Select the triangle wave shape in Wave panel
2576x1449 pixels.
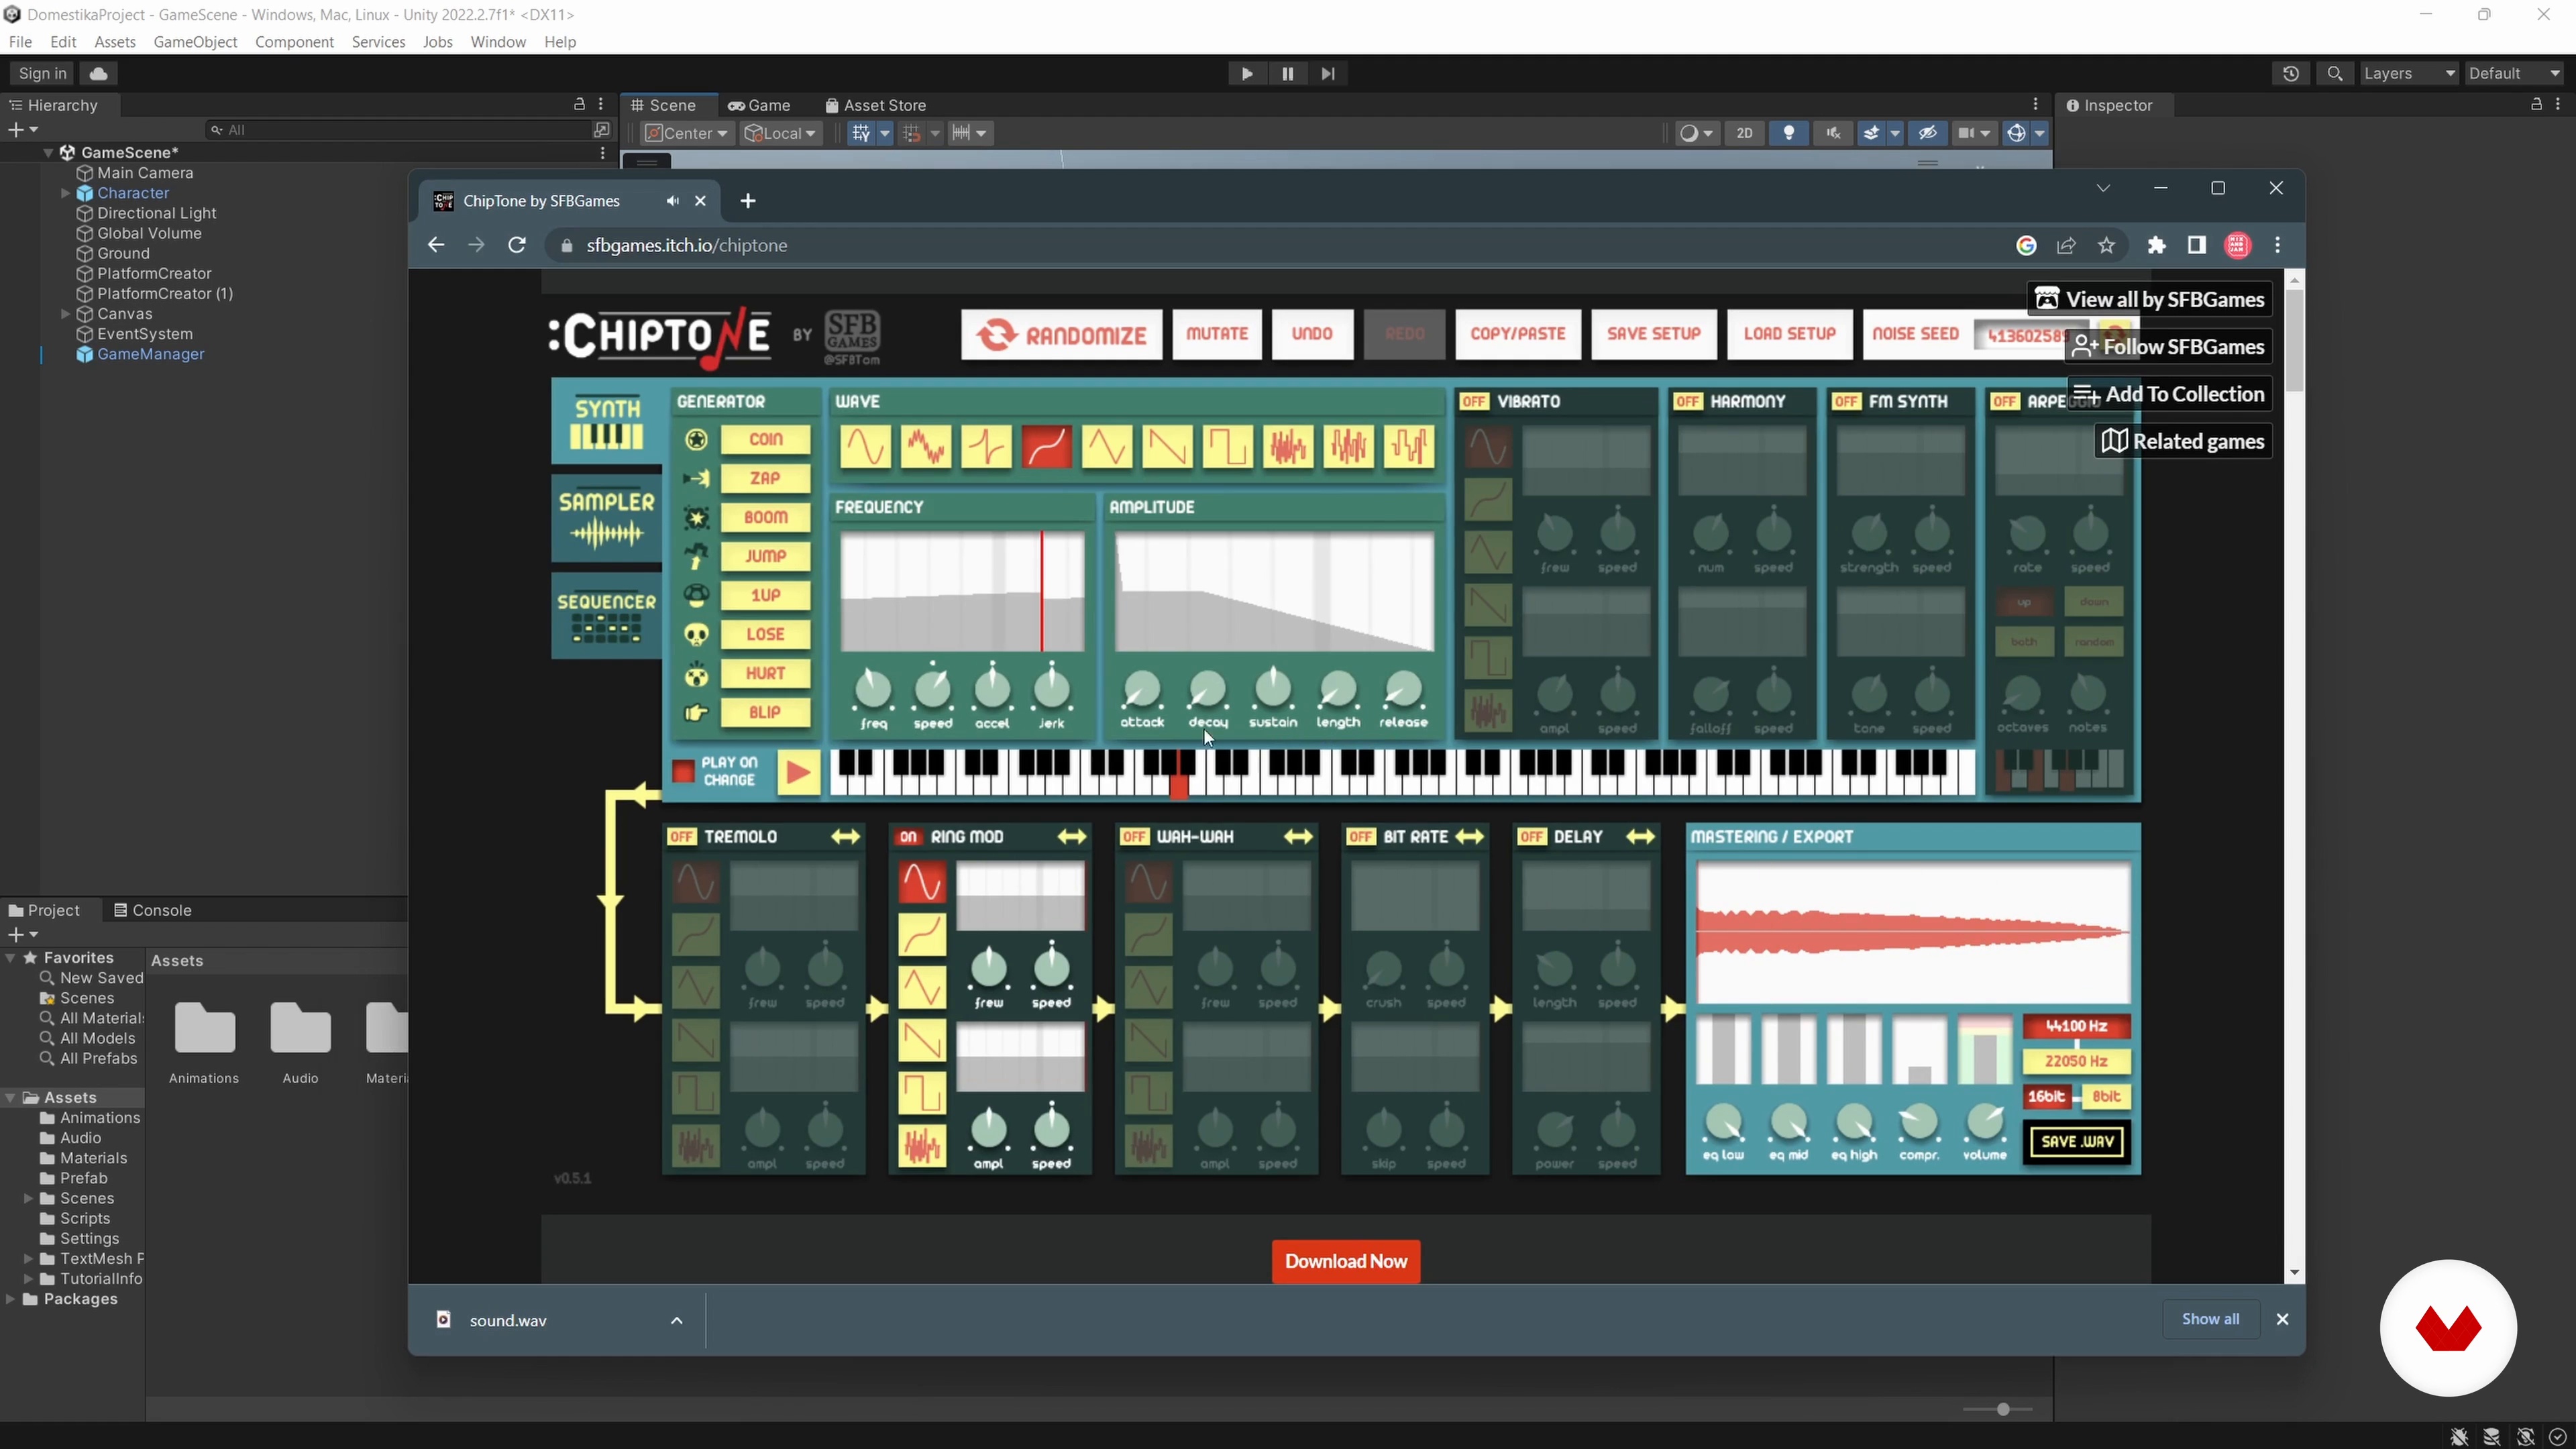[x=1107, y=446]
